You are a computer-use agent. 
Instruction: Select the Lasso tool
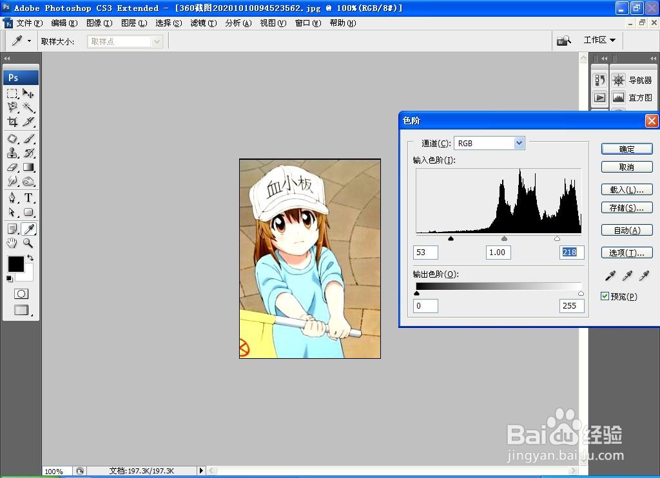(12, 108)
